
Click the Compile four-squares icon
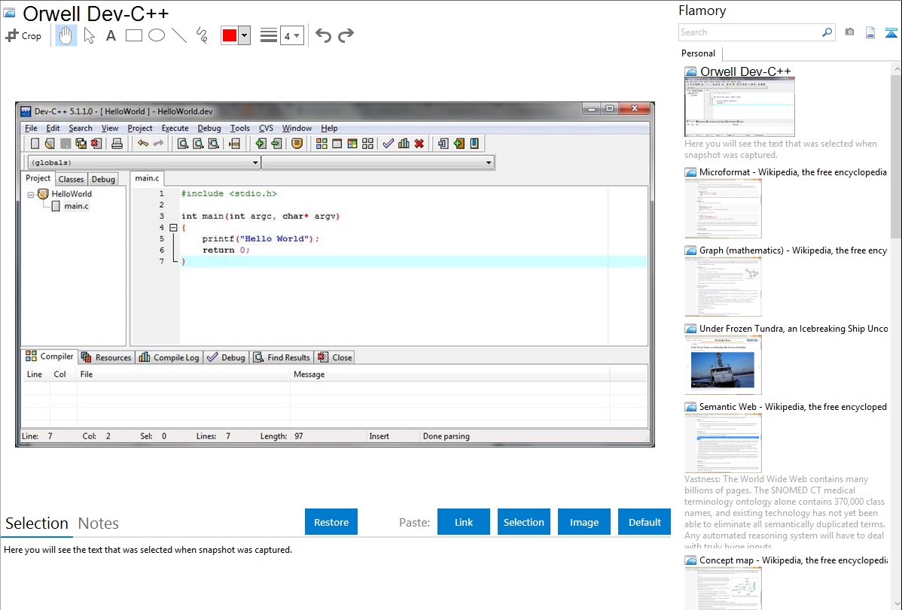tap(321, 144)
